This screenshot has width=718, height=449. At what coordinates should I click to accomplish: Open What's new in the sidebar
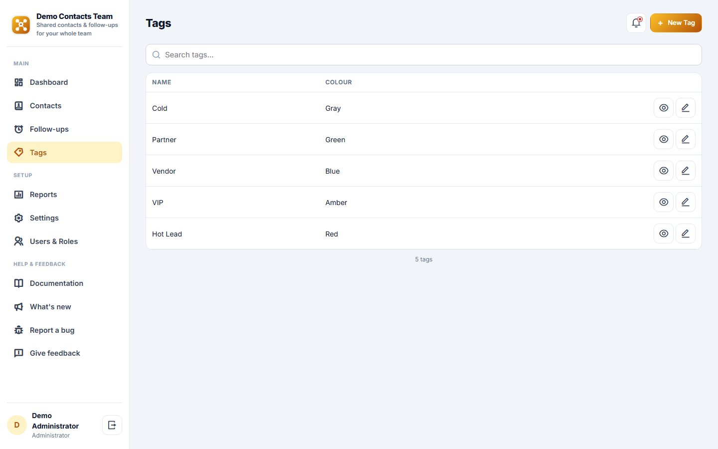coord(64,307)
